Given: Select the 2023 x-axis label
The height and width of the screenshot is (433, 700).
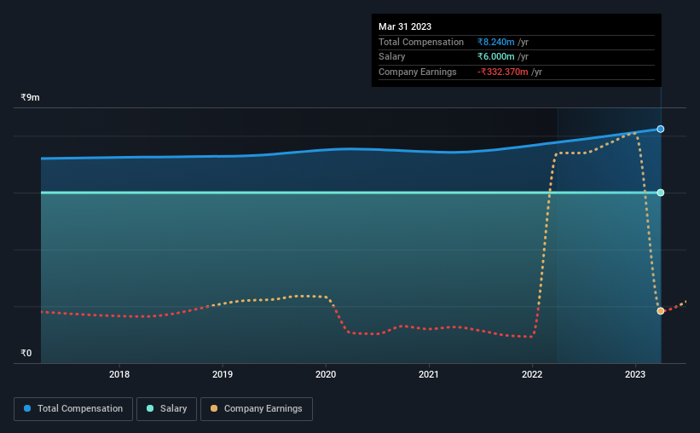Looking at the screenshot, I should 635,374.
